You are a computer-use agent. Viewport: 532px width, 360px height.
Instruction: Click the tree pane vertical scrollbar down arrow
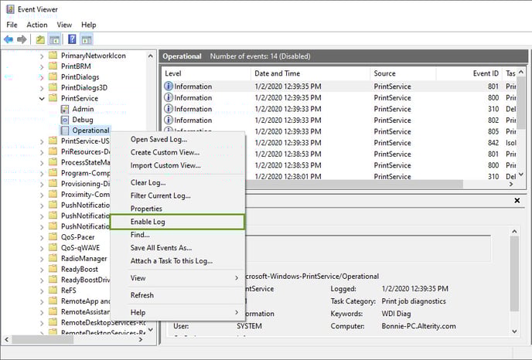[151, 330]
